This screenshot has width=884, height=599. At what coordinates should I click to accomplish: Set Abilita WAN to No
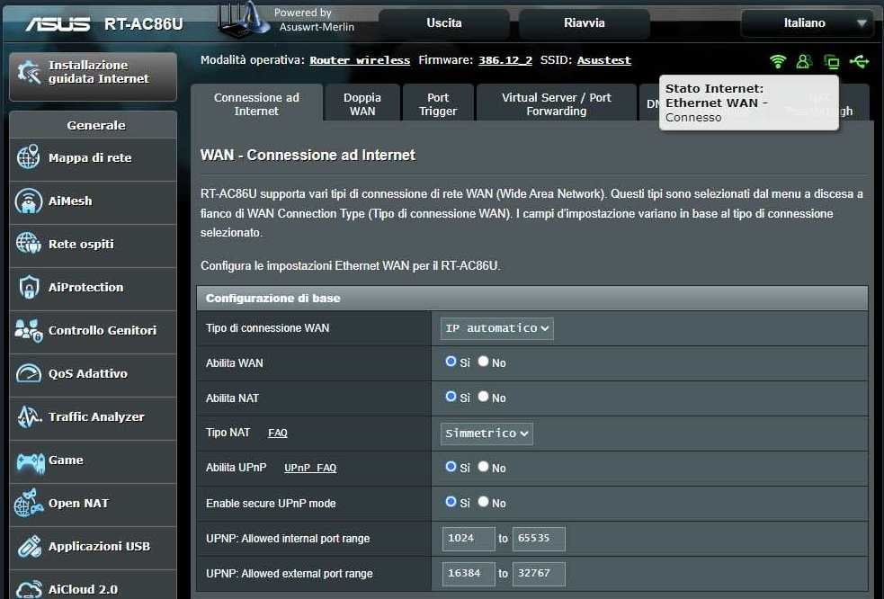(484, 362)
